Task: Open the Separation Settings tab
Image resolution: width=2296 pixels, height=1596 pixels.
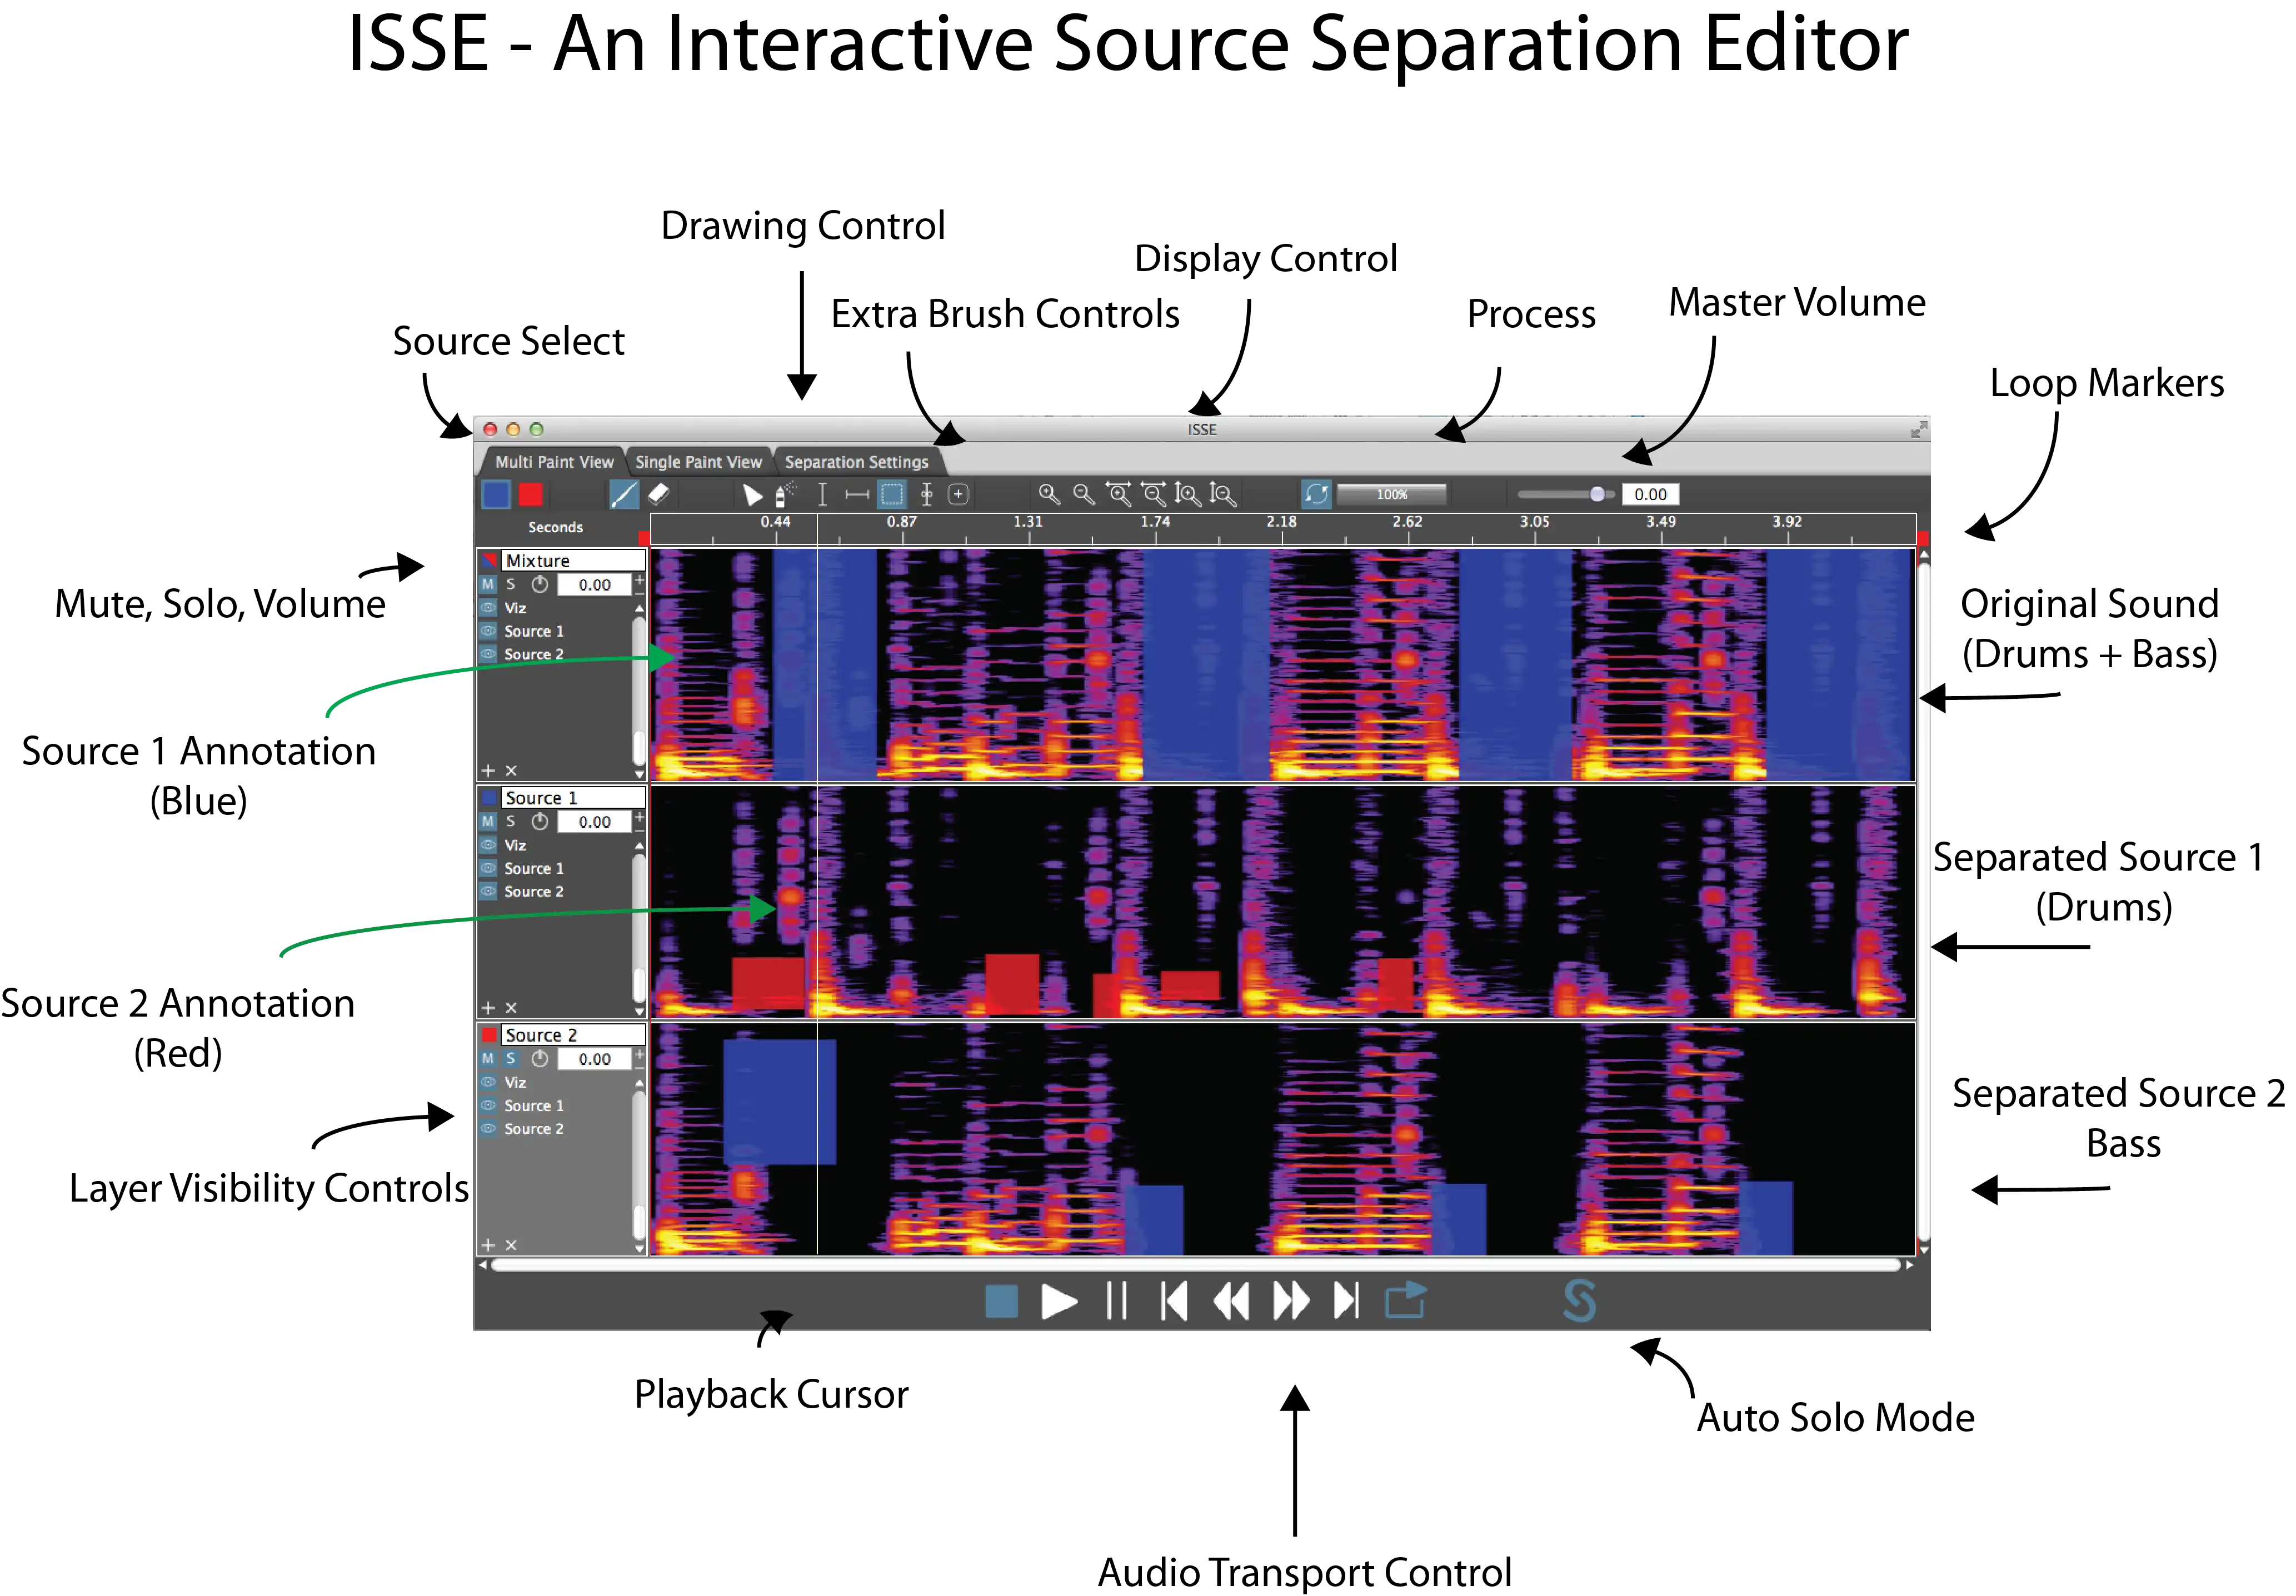Action: tap(857, 463)
